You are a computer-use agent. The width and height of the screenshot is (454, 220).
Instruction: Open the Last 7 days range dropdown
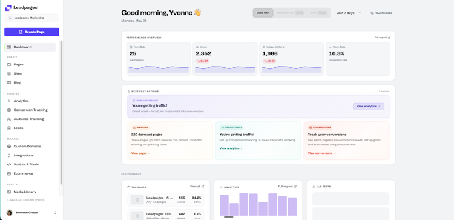(349, 13)
